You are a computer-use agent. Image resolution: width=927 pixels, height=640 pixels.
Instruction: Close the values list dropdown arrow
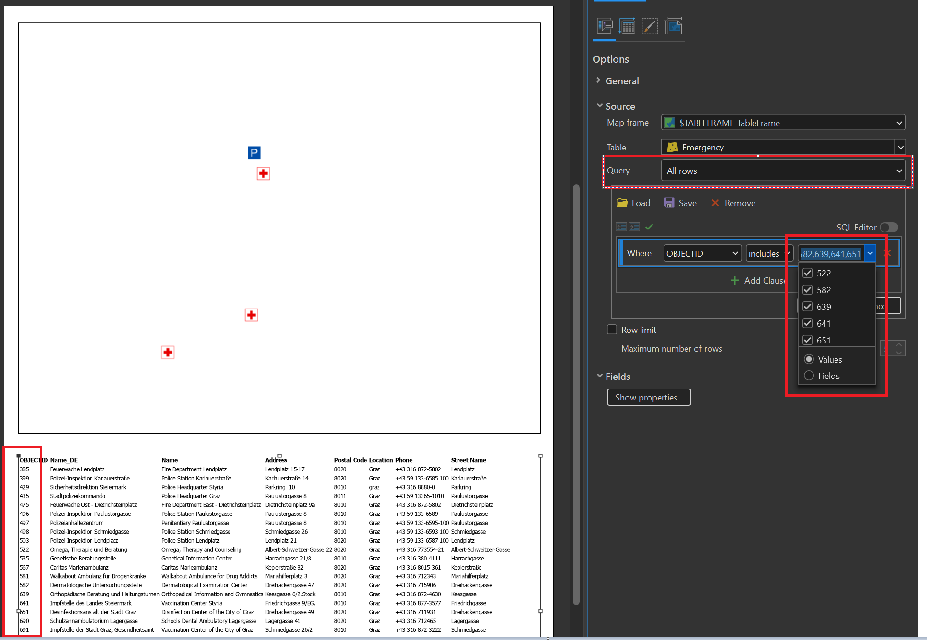click(x=870, y=253)
